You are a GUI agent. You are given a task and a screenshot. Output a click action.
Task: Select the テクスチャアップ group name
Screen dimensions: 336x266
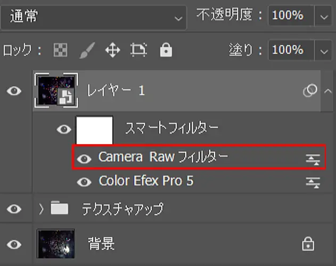[123, 209]
